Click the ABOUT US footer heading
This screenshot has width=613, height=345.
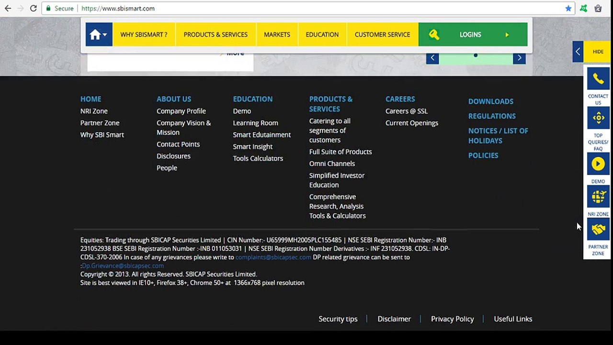pos(174,99)
